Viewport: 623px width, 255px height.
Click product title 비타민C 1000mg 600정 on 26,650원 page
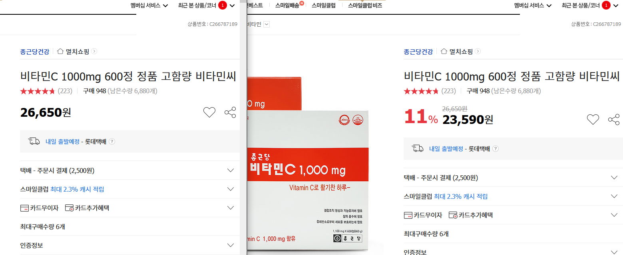click(128, 76)
